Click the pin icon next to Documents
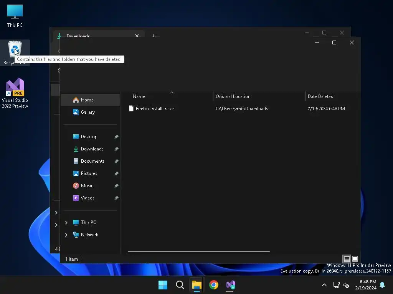The image size is (393, 294). click(x=116, y=161)
